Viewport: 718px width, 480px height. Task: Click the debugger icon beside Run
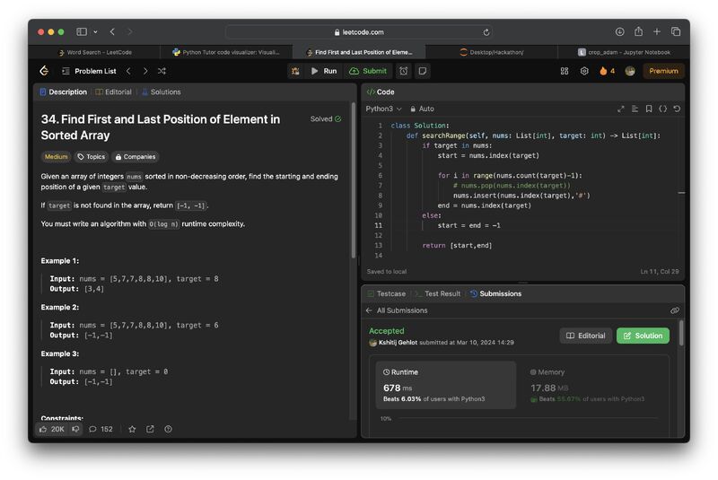pyautogui.click(x=295, y=71)
